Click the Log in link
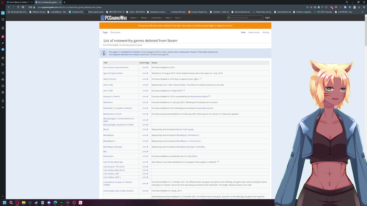The height and width of the screenshot is (206, 367). tap(267, 18)
